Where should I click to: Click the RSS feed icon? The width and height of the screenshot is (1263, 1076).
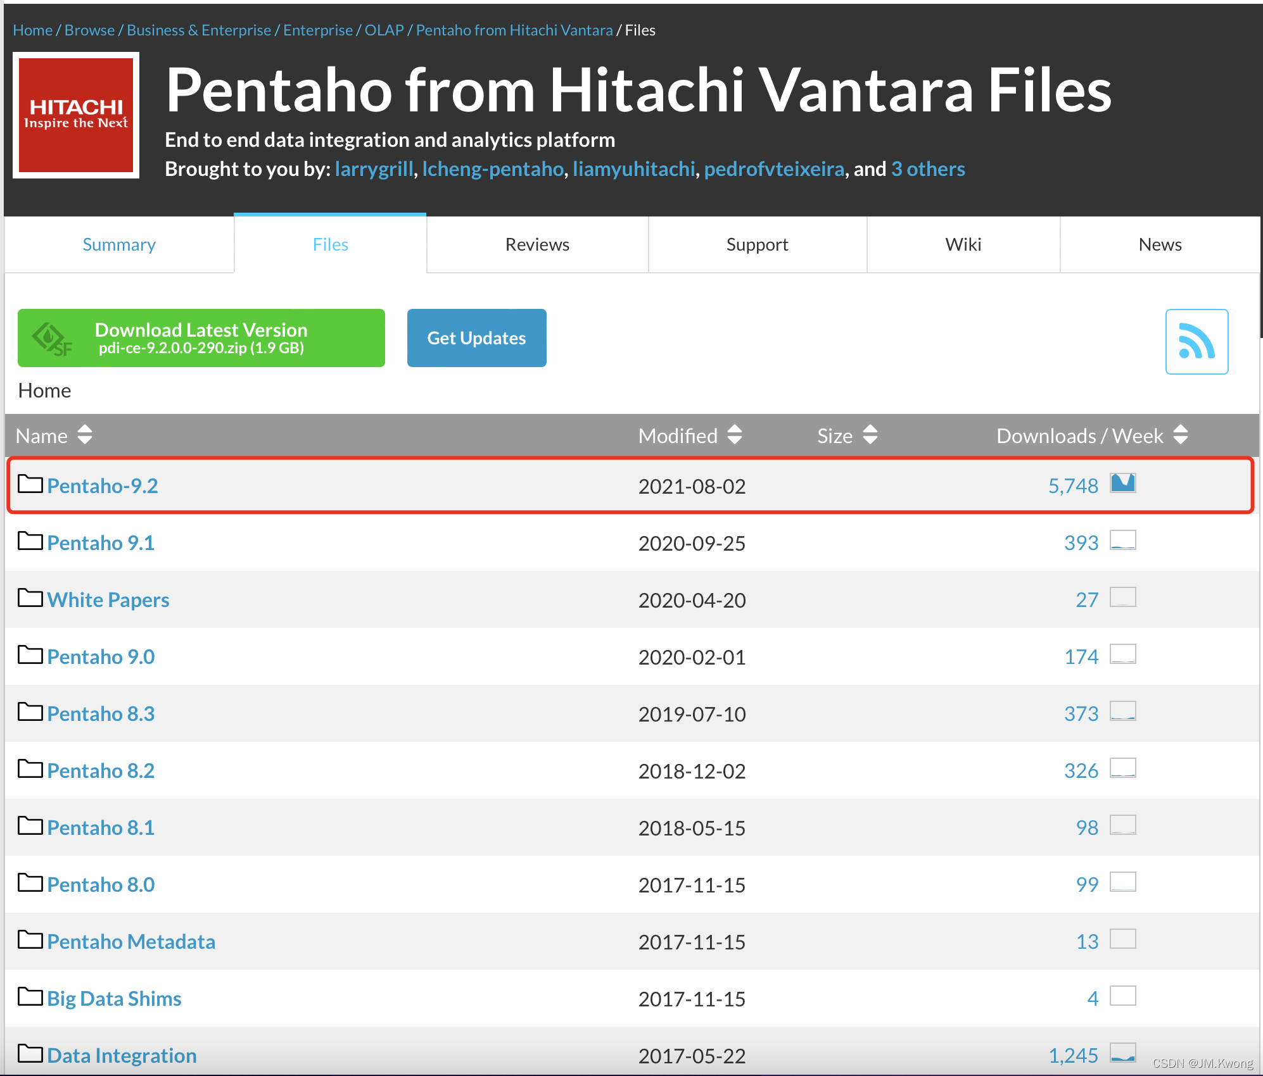(1196, 342)
